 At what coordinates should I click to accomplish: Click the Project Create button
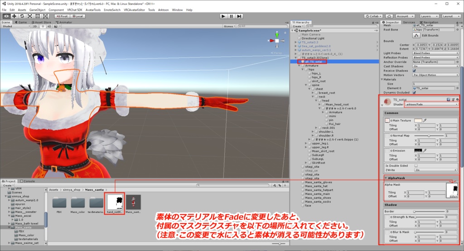tap(8, 185)
